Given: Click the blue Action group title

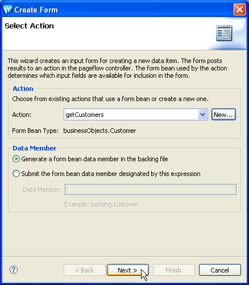Looking at the screenshot, I should point(23,89).
